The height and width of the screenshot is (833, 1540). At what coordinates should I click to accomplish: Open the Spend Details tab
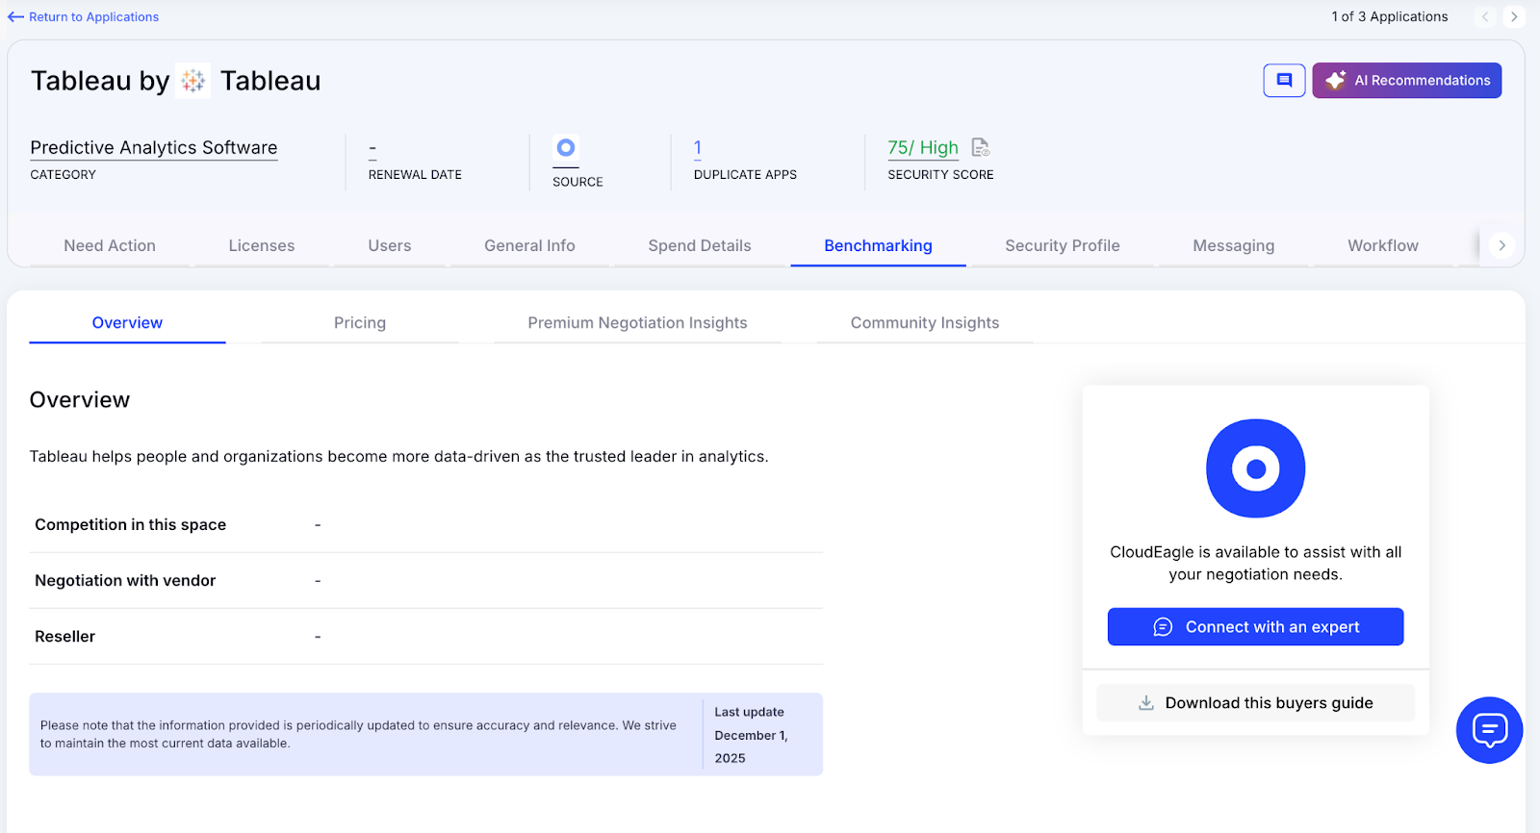[x=700, y=245]
